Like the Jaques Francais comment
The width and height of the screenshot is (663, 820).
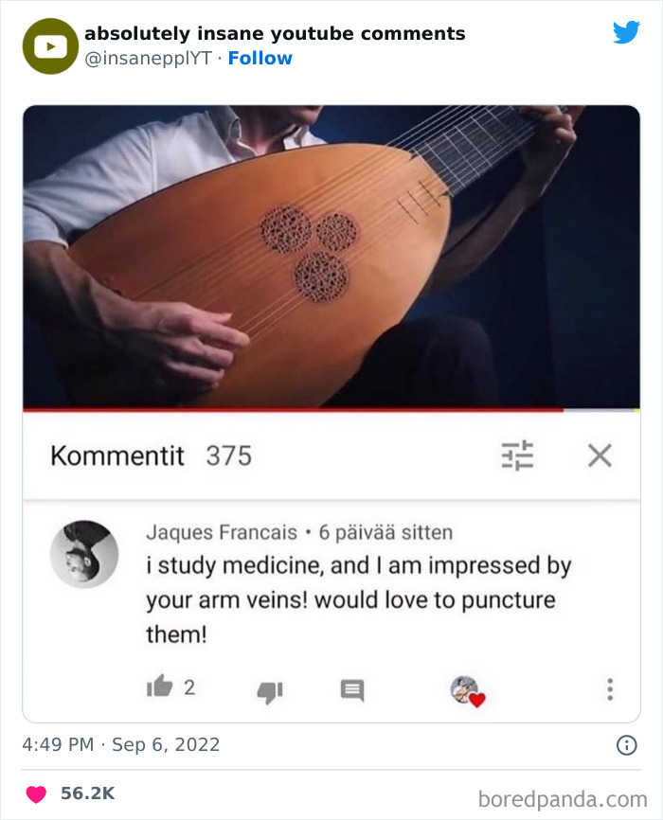160,686
